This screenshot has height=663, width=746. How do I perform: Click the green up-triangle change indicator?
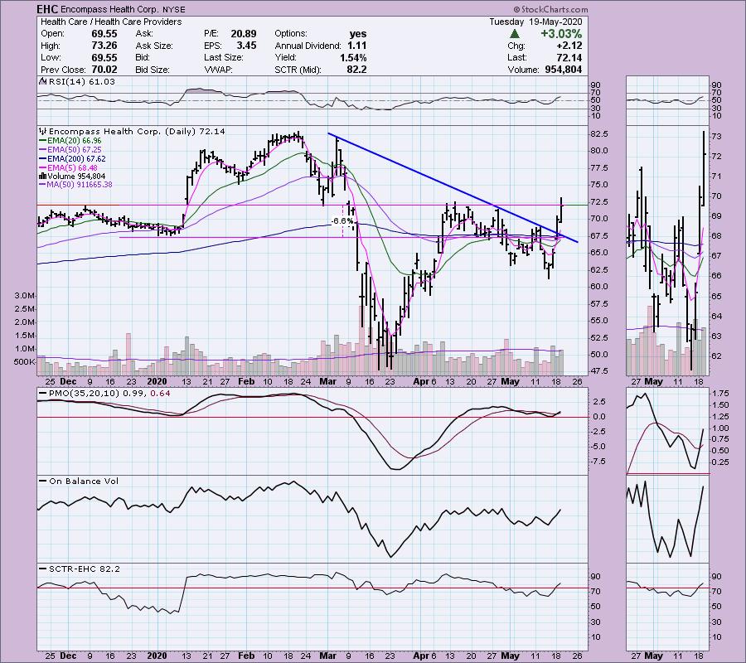pos(514,34)
